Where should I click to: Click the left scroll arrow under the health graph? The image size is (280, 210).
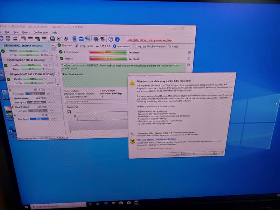(71, 132)
